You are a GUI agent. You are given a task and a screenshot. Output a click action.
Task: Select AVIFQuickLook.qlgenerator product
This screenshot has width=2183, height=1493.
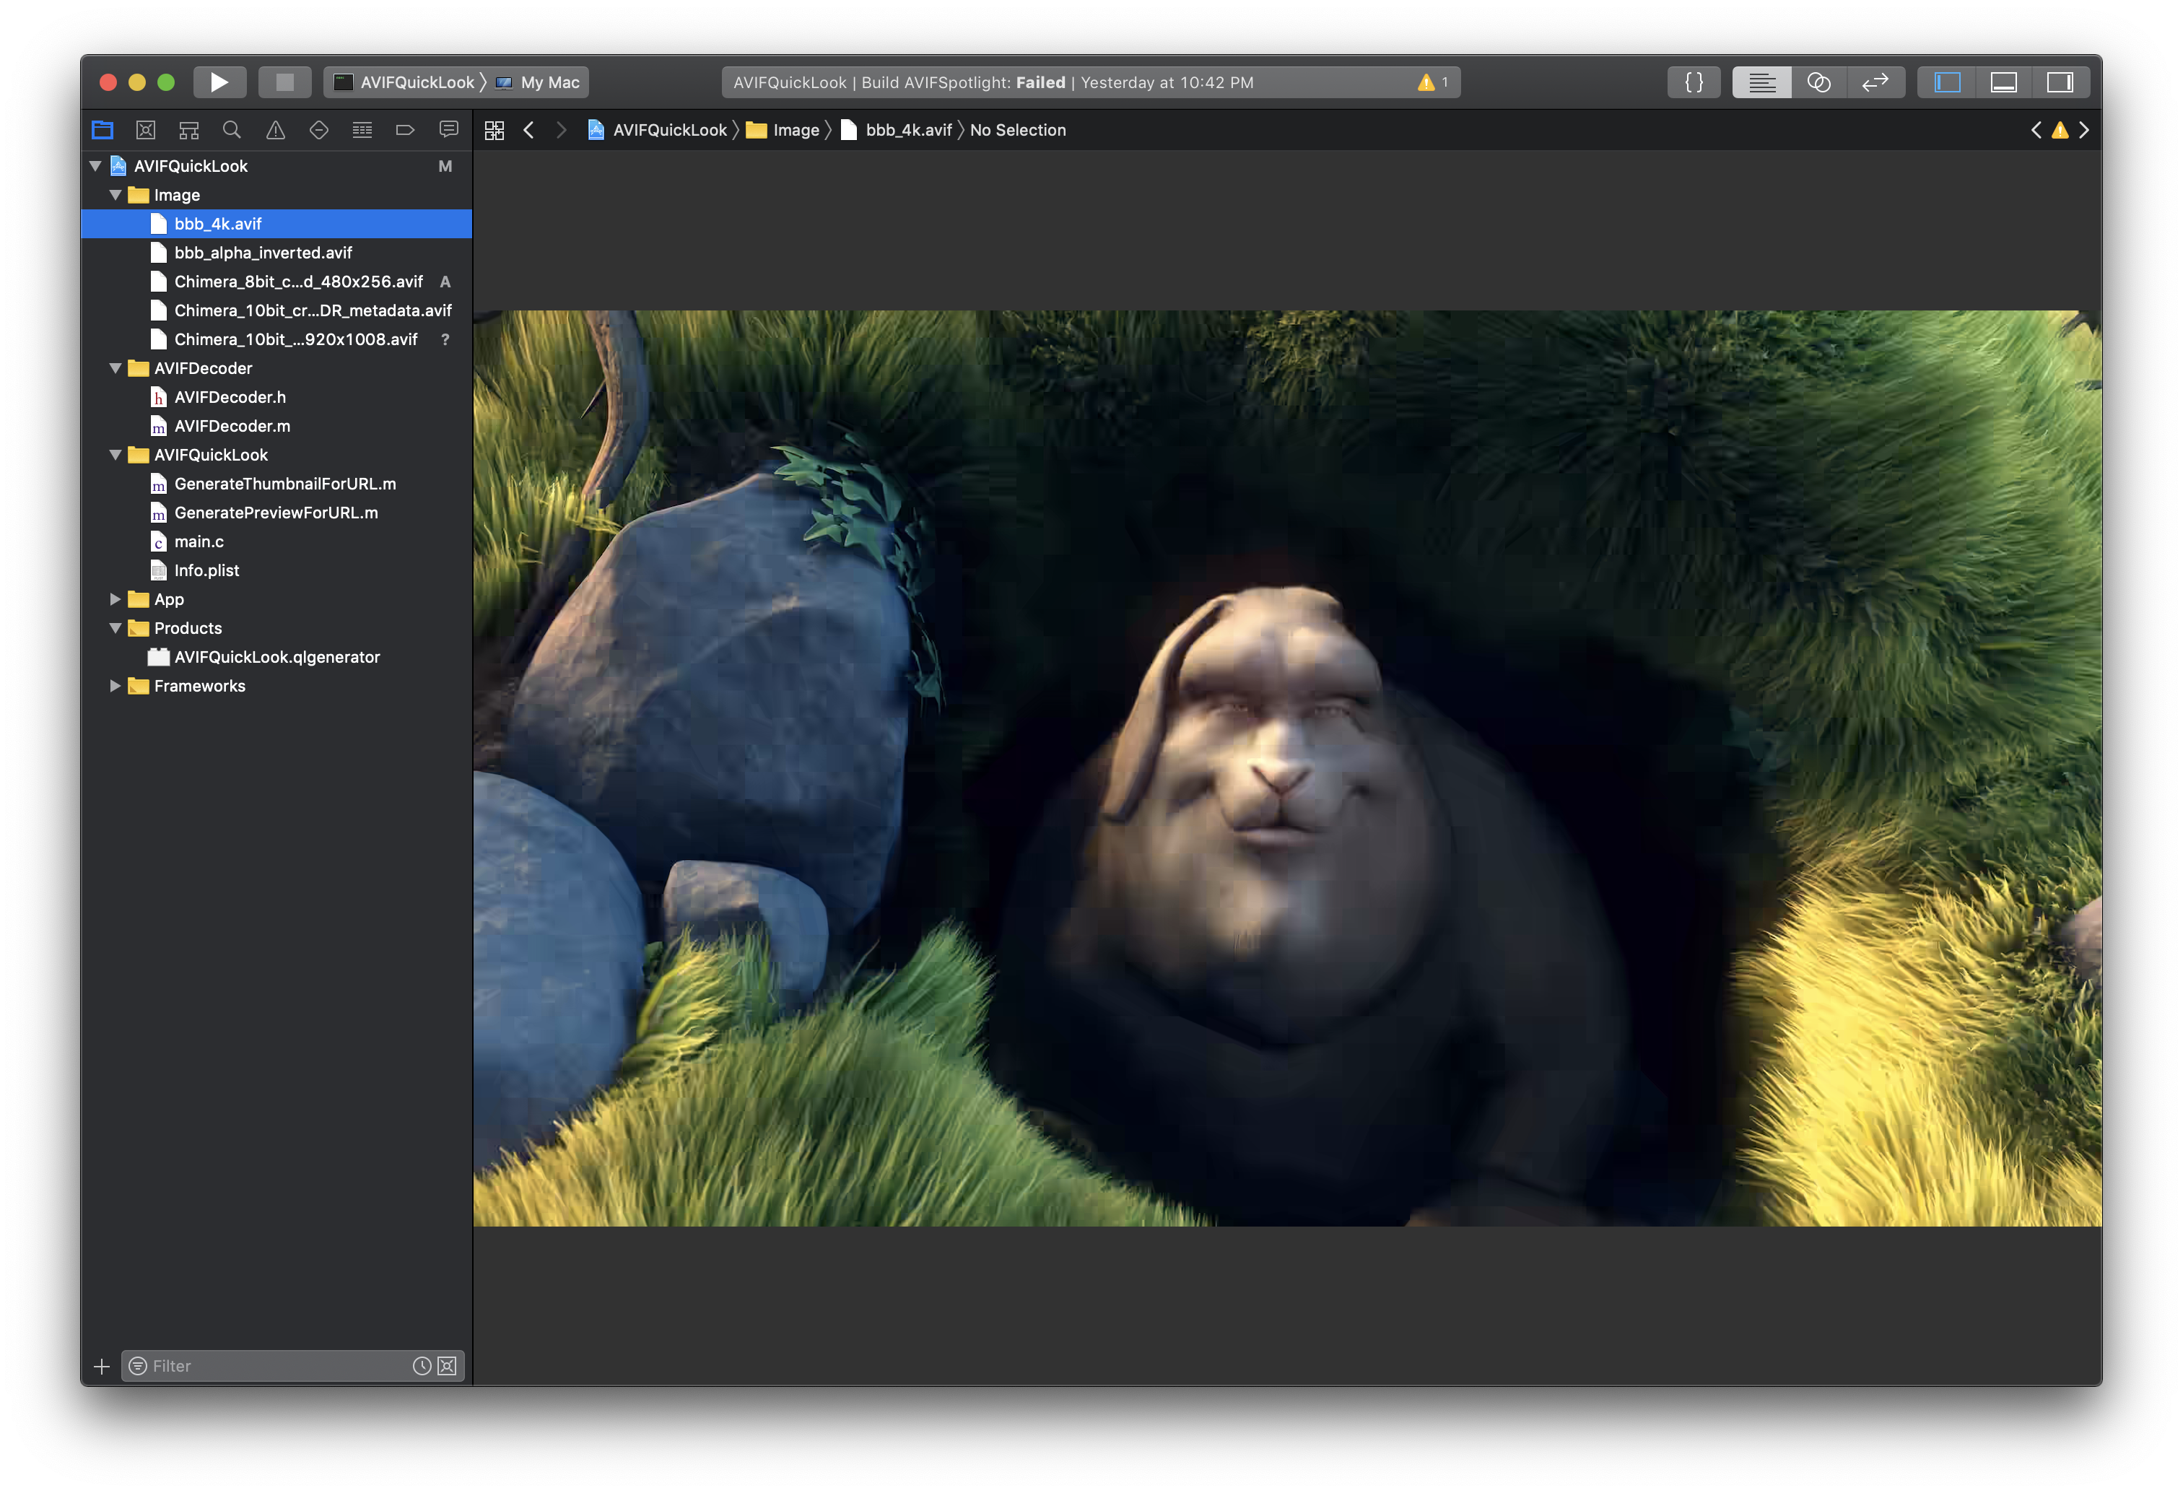pos(276,658)
